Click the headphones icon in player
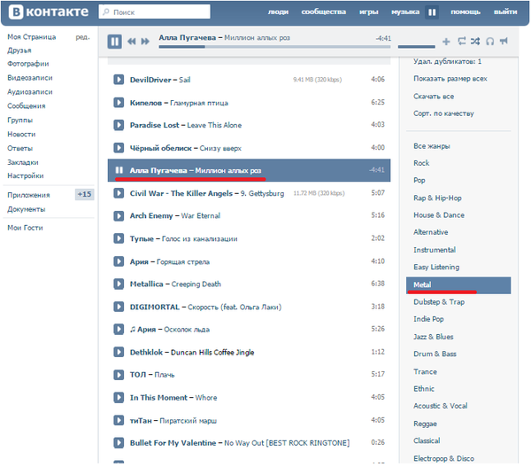 tap(489, 42)
